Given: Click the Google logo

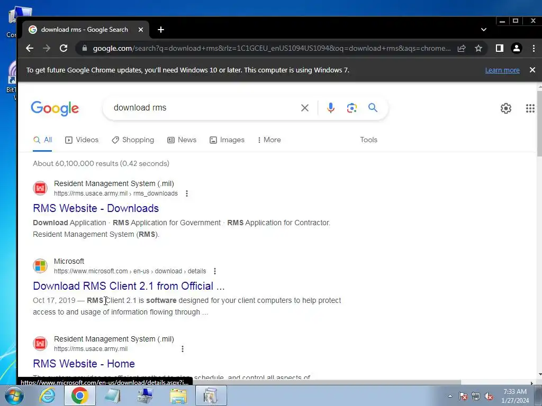Looking at the screenshot, I should [55, 108].
